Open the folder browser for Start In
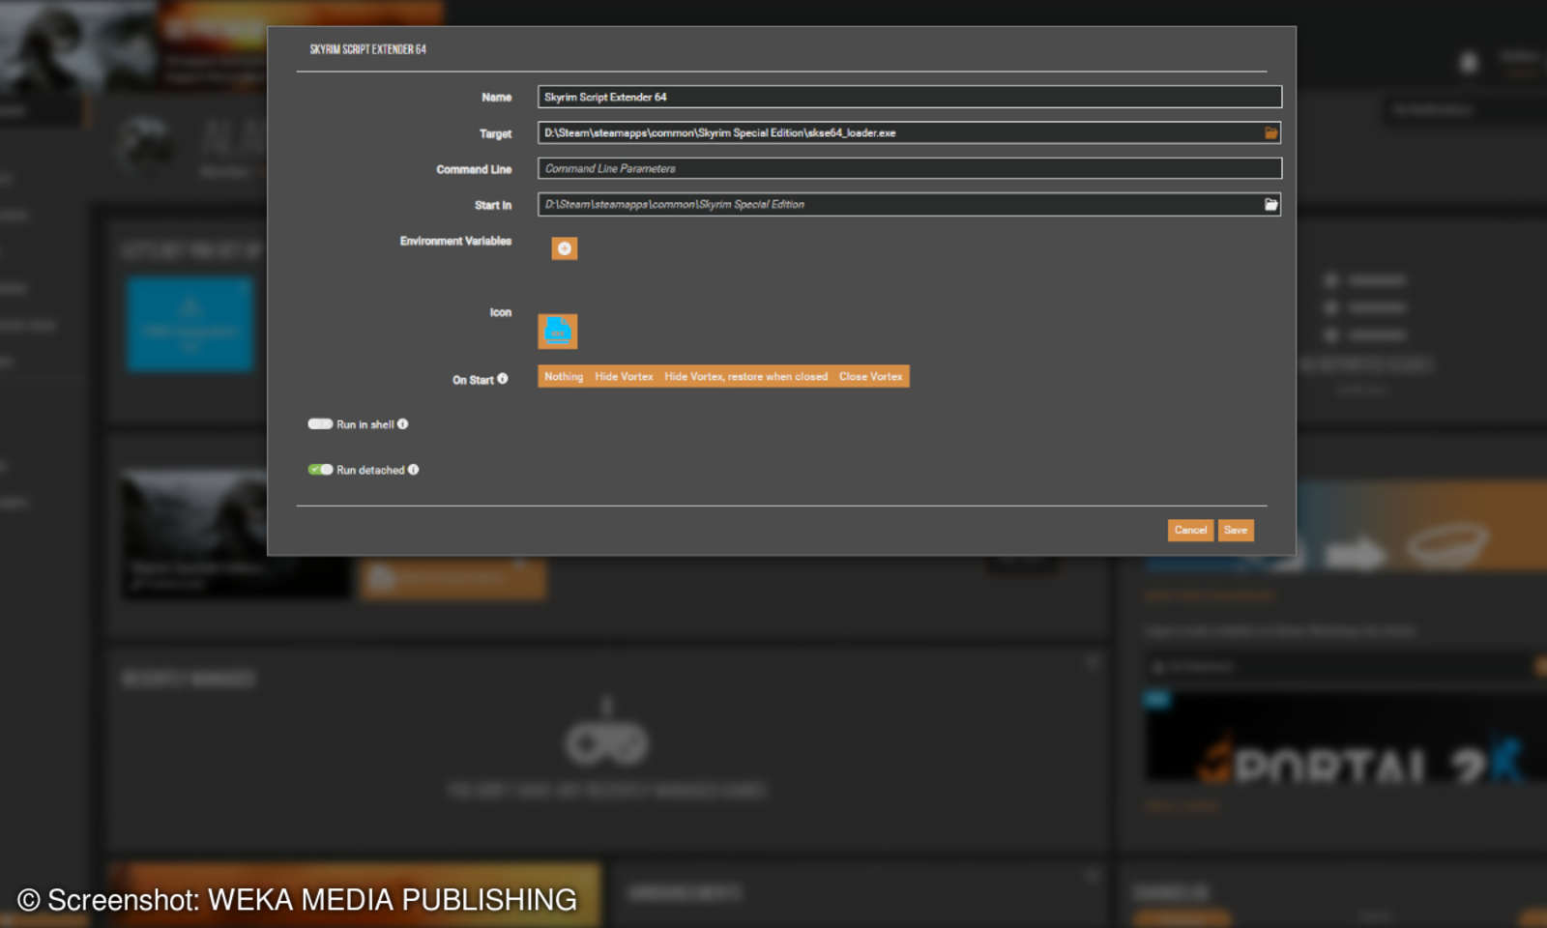The width and height of the screenshot is (1547, 928). click(x=1270, y=204)
